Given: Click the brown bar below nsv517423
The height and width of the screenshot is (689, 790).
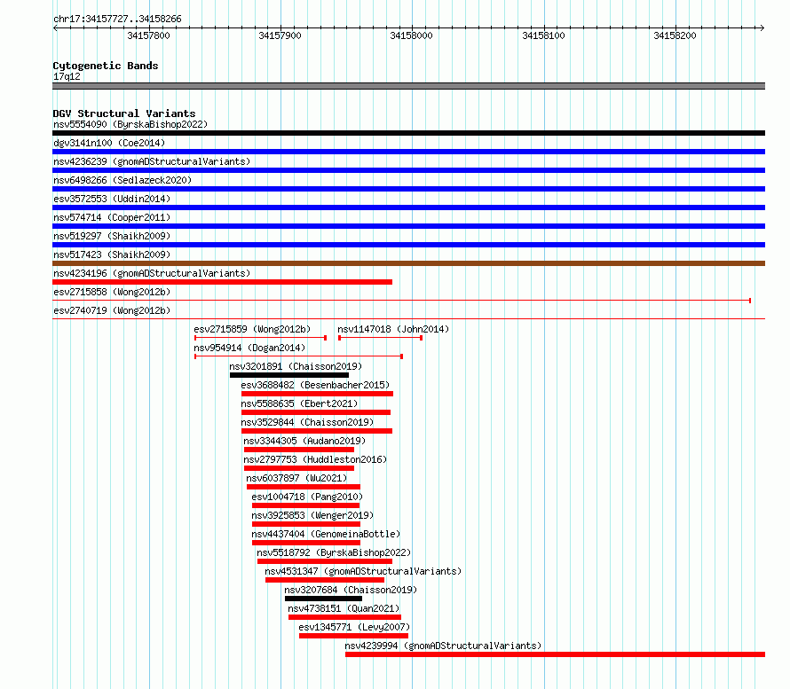Looking at the screenshot, I should pos(408,263).
